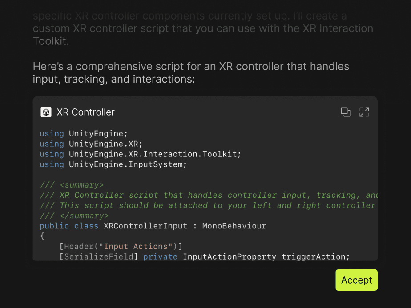The width and height of the screenshot is (411, 308).
Task: Click the 'private' keyword in the SerializeField line
Action: click(160, 257)
